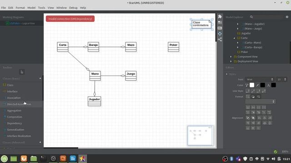Toggle the Show Shadow format option
The image size is (291, 163).
tap(253, 96)
